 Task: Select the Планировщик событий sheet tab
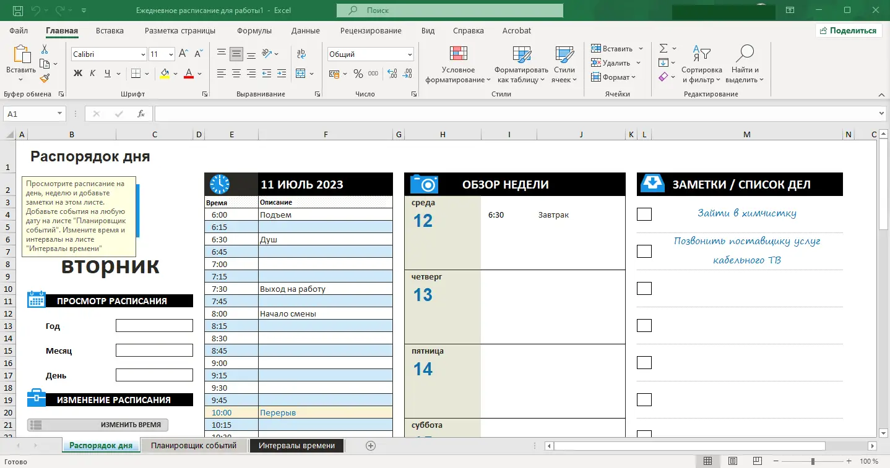pyautogui.click(x=194, y=446)
